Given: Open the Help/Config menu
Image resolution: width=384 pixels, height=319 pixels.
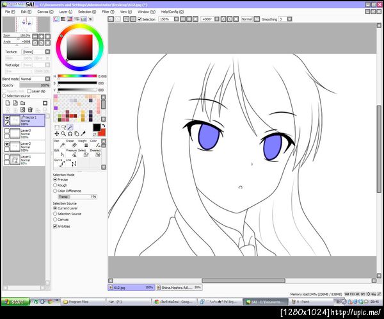Looking at the screenshot, I should [172, 12].
